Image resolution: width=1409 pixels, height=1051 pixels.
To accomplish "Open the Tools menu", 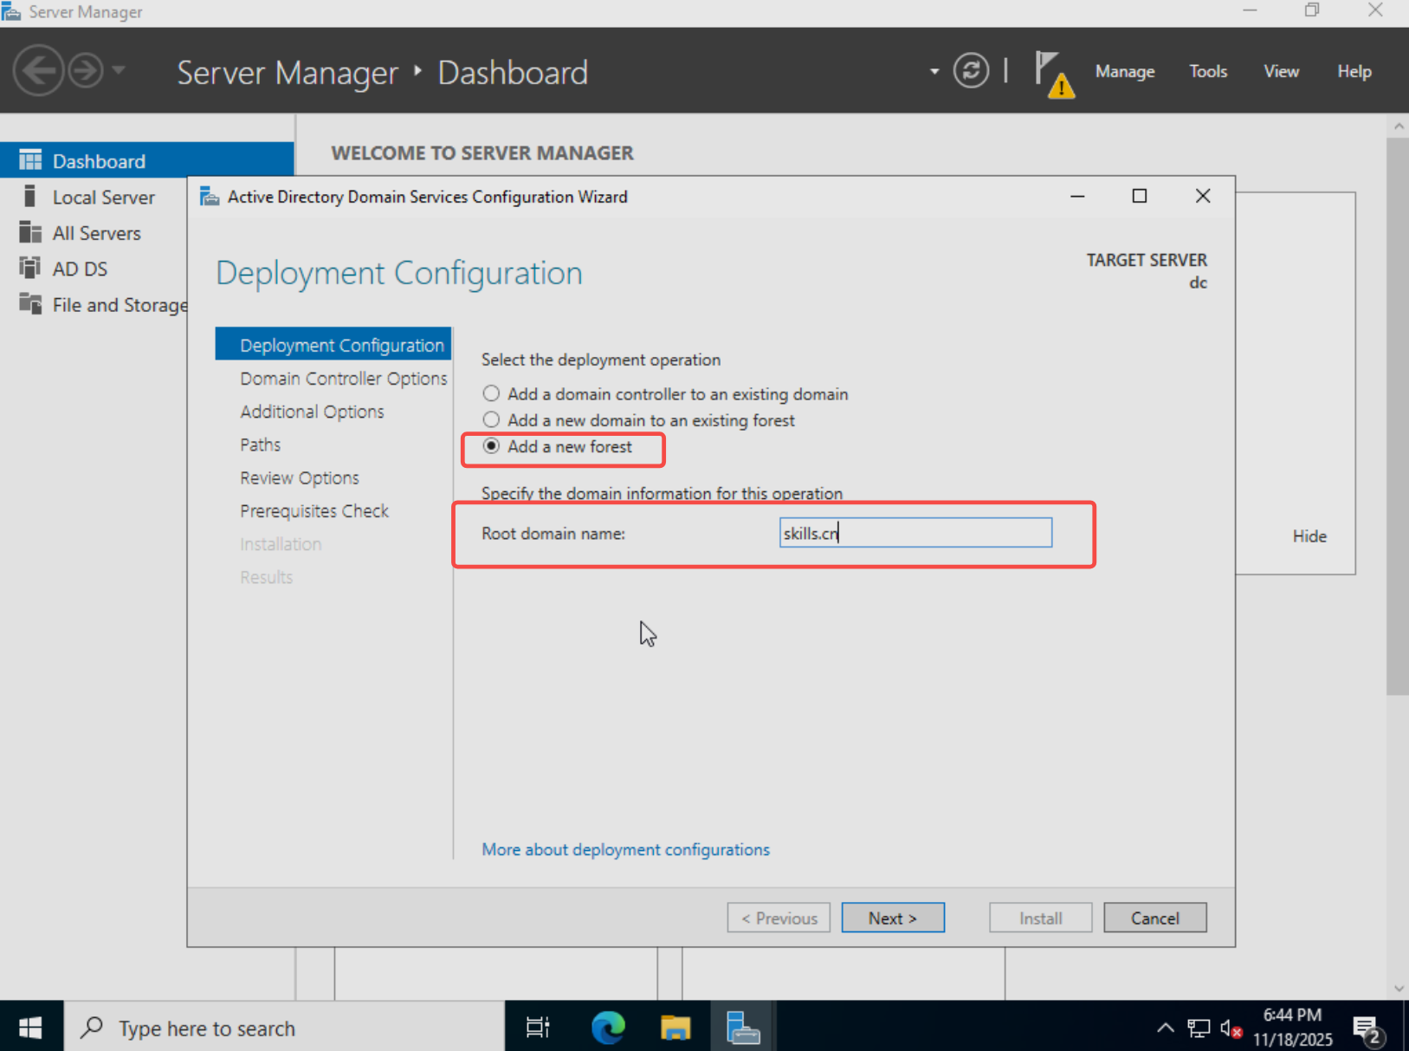I will tap(1207, 71).
